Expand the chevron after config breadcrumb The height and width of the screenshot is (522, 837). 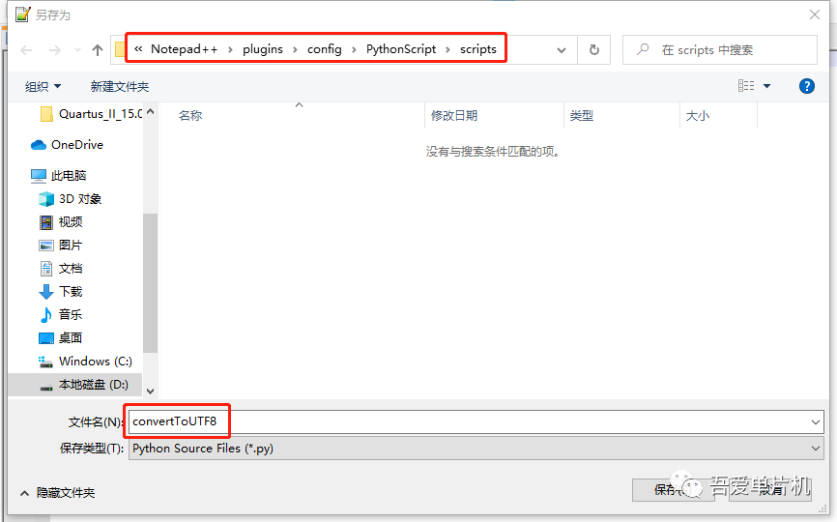click(x=354, y=49)
